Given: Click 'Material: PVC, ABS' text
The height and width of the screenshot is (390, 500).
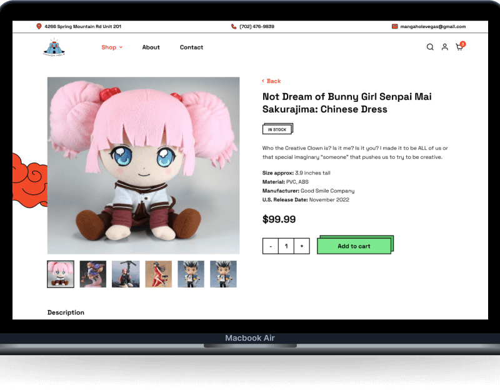Looking at the screenshot, I should tap(286, 182).
